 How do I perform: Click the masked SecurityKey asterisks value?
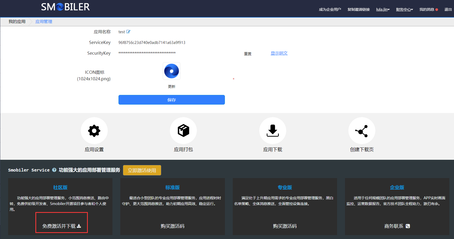point(147,53)
